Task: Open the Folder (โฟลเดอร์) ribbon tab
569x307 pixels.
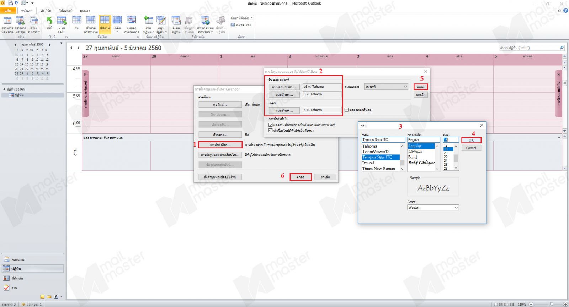Action: [65, 11]
